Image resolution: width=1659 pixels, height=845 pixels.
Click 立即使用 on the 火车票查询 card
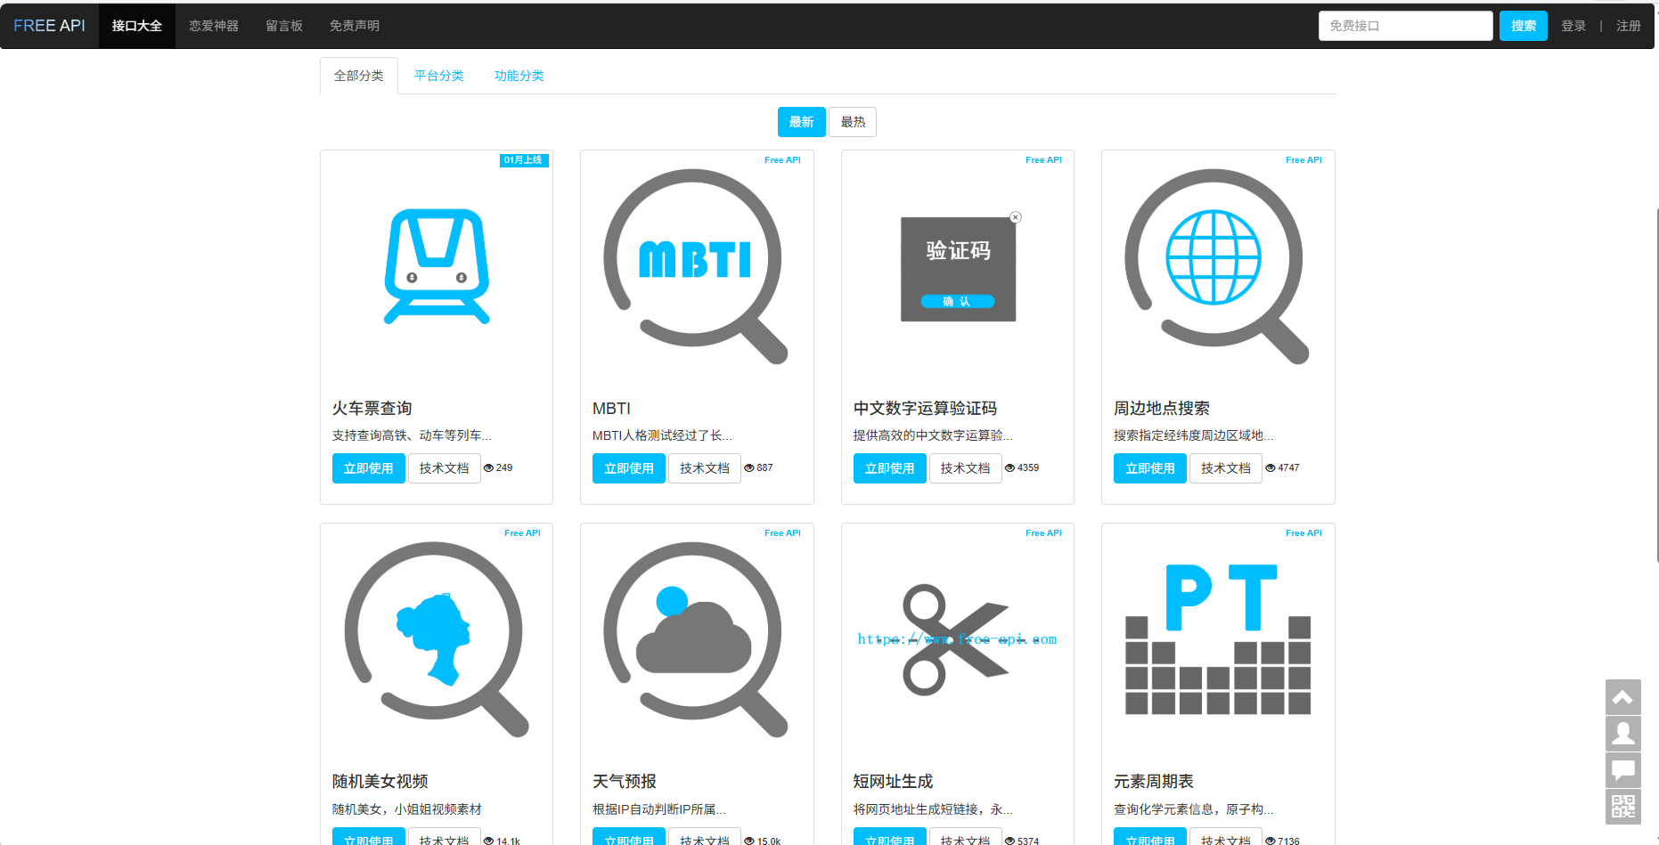click(x=368, y=468)
